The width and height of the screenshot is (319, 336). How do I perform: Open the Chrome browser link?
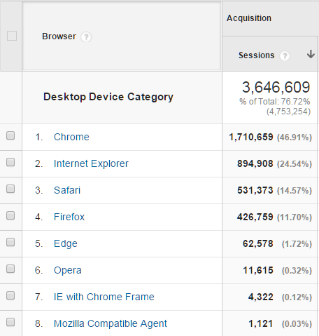pos(71,137)
